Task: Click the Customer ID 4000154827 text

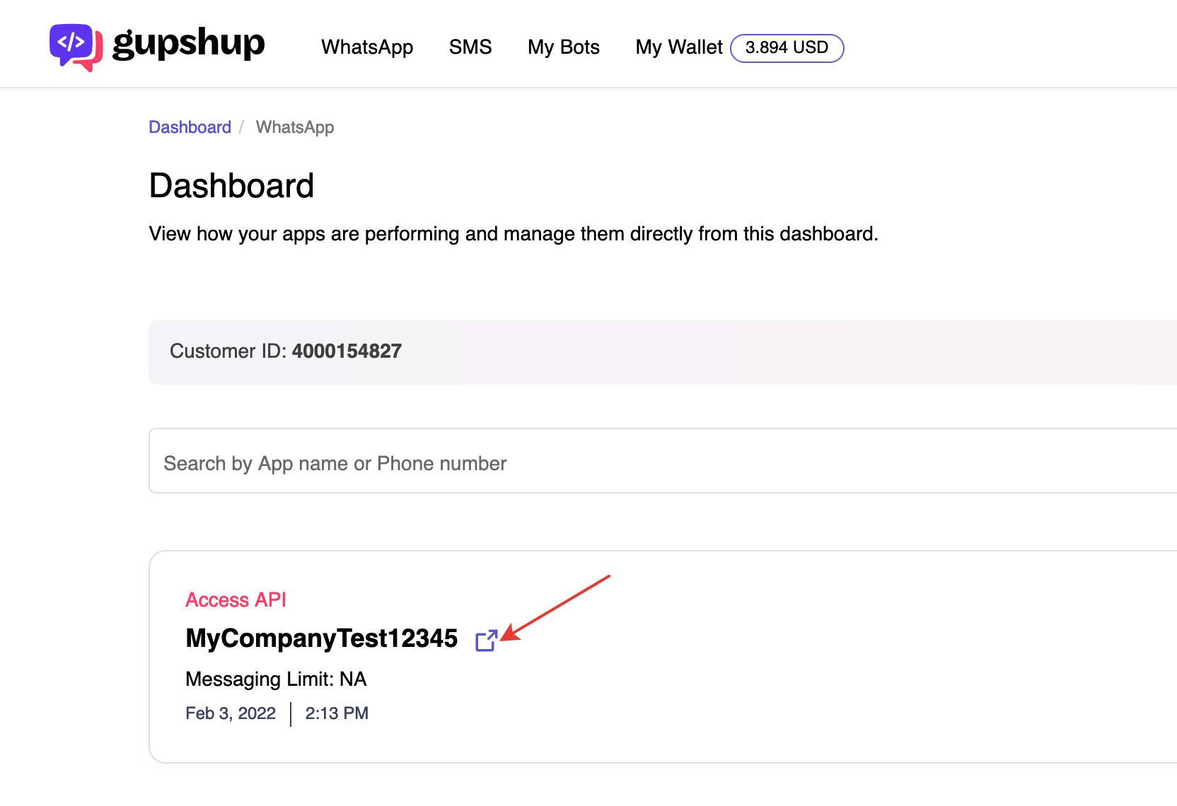Action: tap(286, 351)
